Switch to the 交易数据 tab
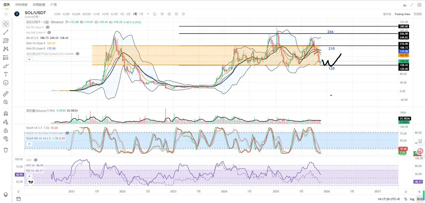The image size is (425, 203). pos(39,5)
